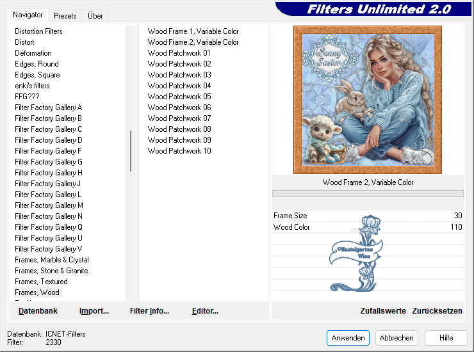474x352 pixels.
Task: Open the filter Editor...
Action: tap(205, 311)
